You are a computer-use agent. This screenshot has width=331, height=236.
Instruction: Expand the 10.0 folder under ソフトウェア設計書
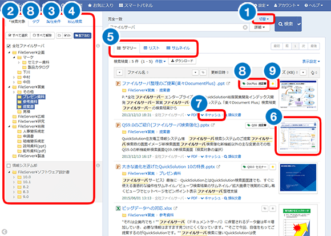coord(14,177)
